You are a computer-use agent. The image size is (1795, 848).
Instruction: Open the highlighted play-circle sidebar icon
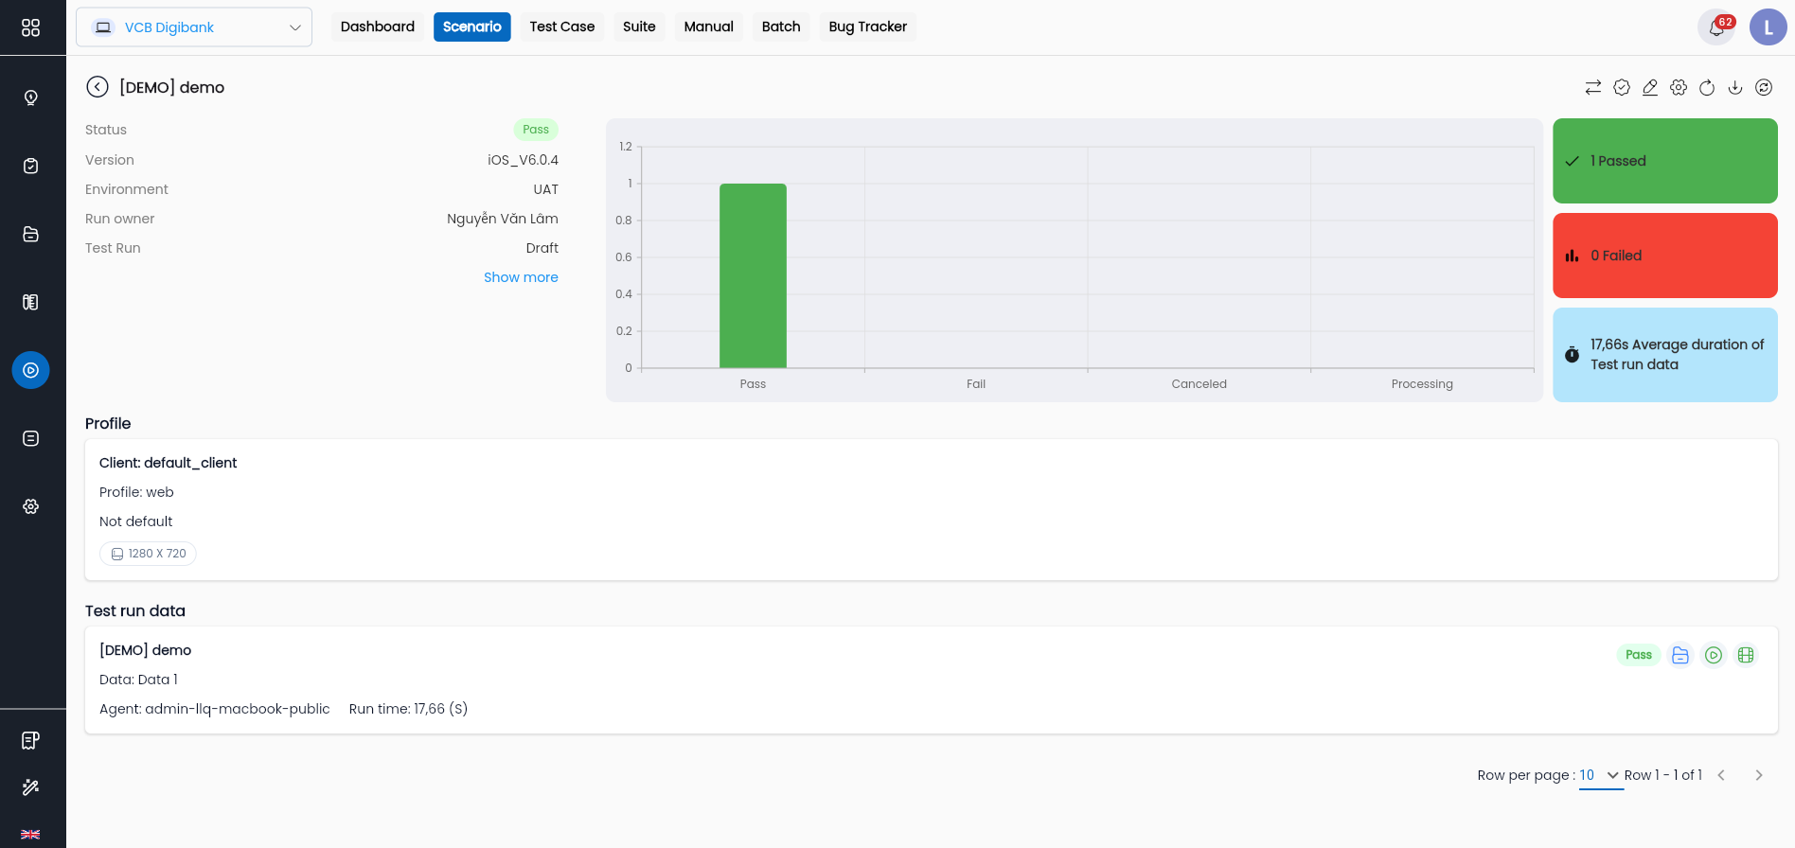tap(30, 370)
